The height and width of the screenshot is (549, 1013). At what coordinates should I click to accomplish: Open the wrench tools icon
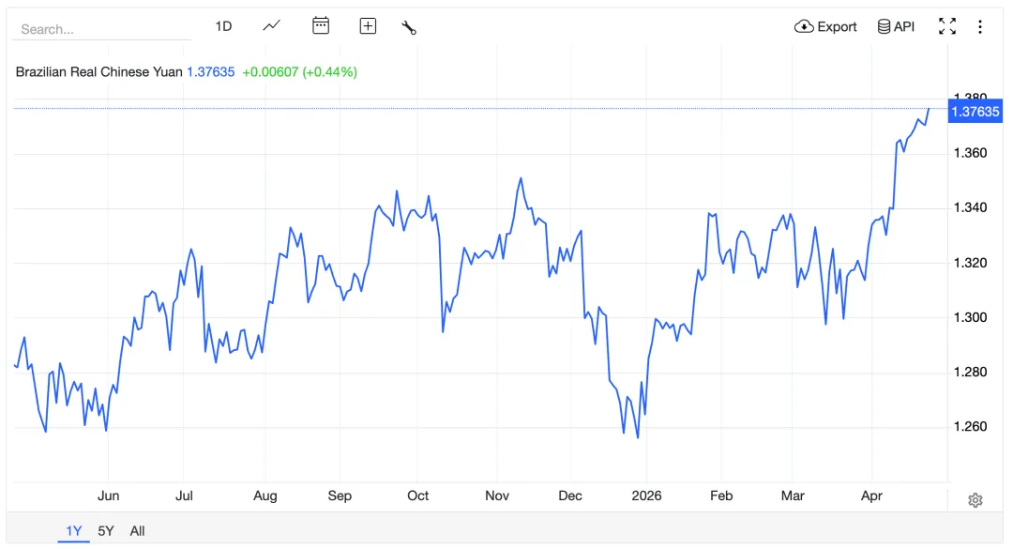[409, 27]
